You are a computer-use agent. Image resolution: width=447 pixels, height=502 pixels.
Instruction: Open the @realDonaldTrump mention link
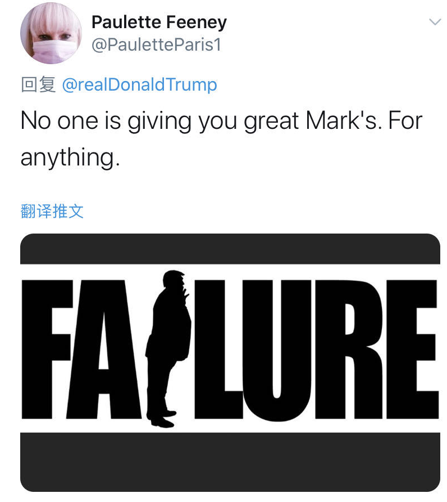(139, 84)
